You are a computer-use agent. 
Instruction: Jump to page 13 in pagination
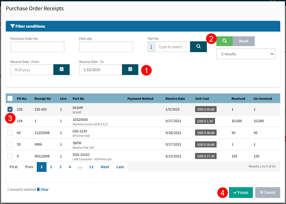91,167
